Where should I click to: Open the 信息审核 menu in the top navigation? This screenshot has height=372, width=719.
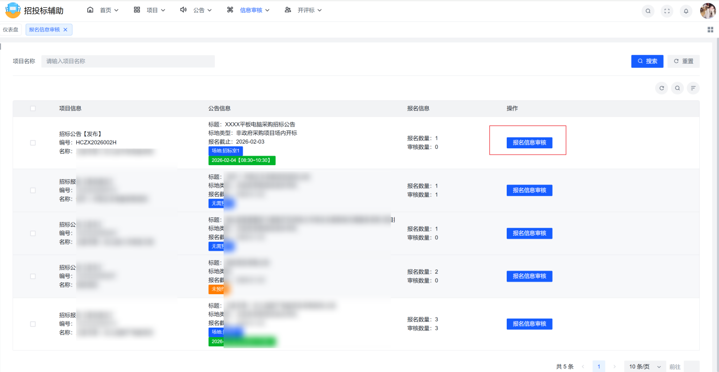point(248,10)
